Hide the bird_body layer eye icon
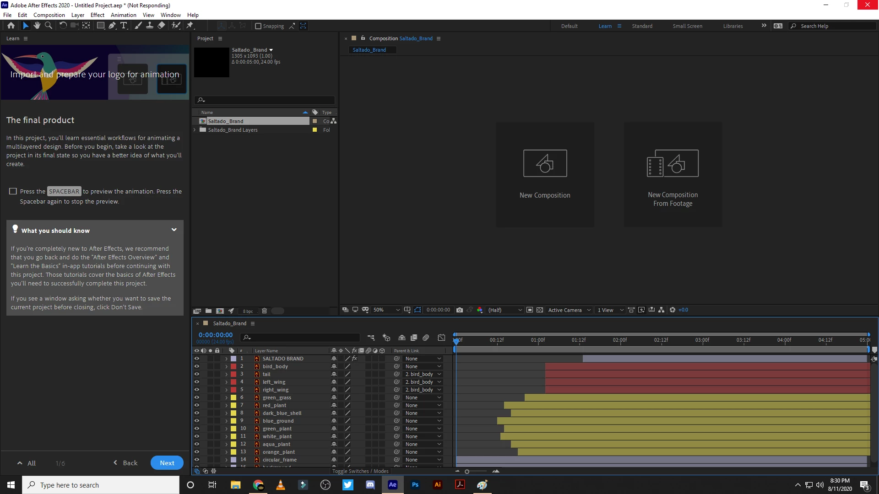Viewport: 879px width, 494px height. 197,366
